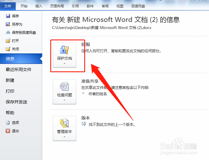This screenshot has height=160, width=209.
Task: Open the 页面布局 ribbon tab
Action: pos(57,6)
